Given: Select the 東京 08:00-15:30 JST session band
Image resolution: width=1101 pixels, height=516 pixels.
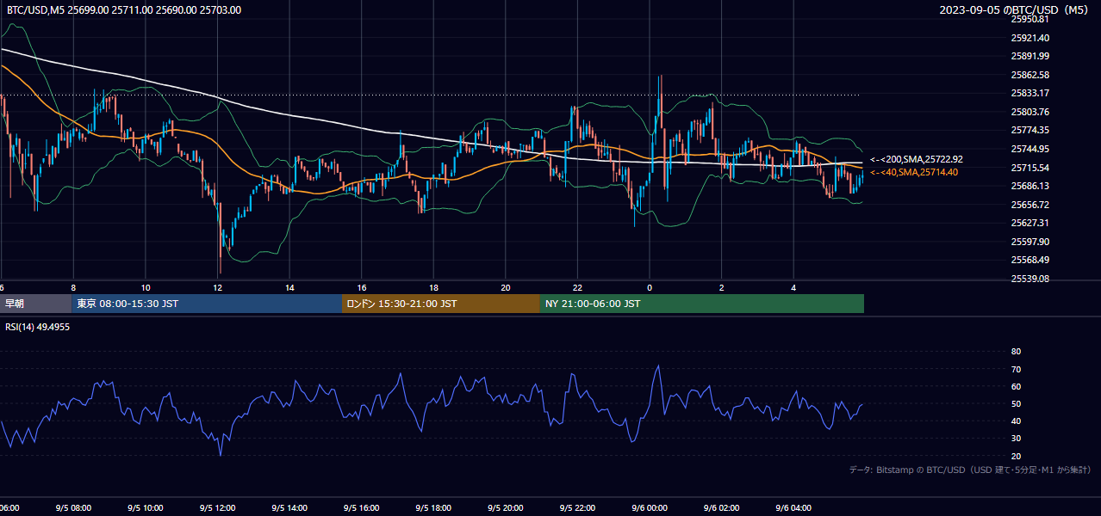Looking at the screenshot, I should point(207,304).
